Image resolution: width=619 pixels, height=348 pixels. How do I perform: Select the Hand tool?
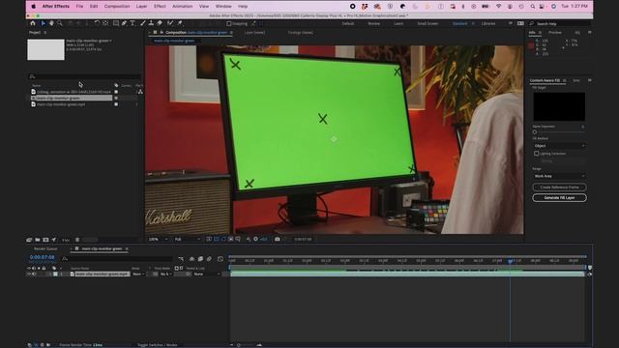click(51, 23)
